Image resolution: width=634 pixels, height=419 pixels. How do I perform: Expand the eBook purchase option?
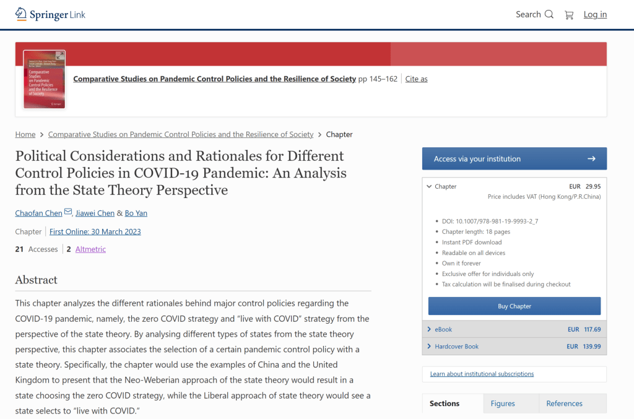[x=428, y=329]
